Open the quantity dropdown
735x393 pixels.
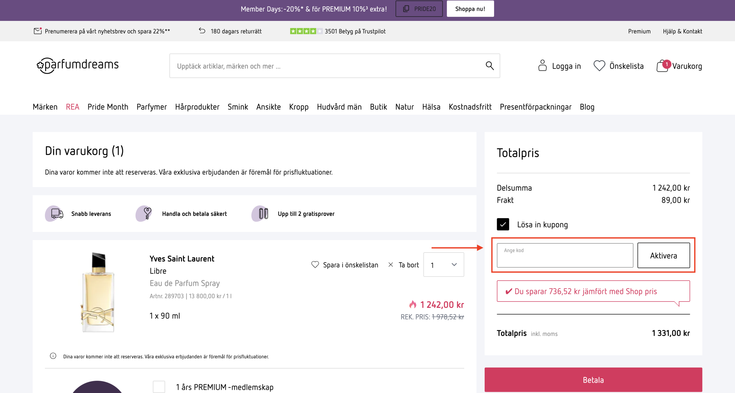click(x=444, y=265)
